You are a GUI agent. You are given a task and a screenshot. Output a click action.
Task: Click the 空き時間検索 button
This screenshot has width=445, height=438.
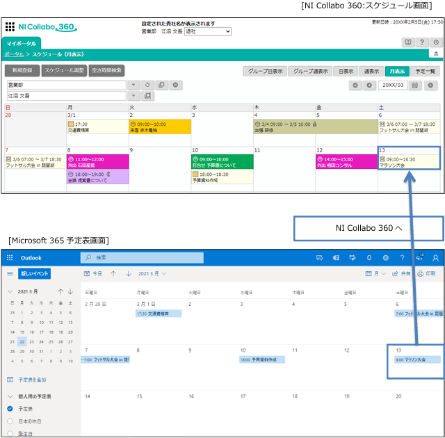point(106,70)
